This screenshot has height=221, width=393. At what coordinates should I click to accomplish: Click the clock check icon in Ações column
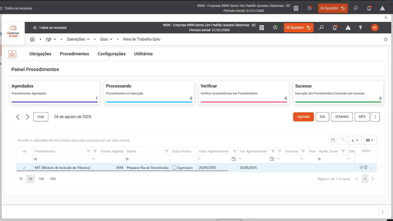[361, 168]
